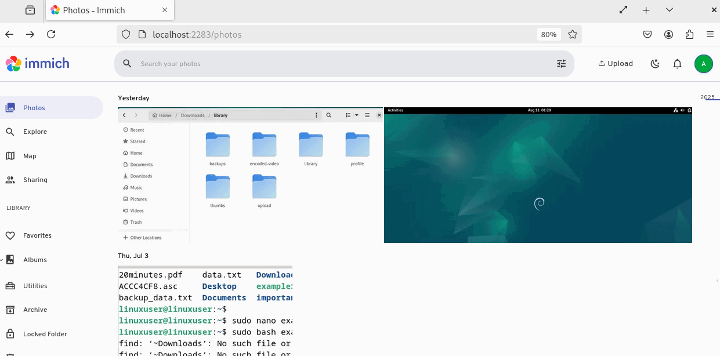List all tabs dropdown arrow
The height and width of the screenshot is (356, 720).
click(x=669, y=10)
